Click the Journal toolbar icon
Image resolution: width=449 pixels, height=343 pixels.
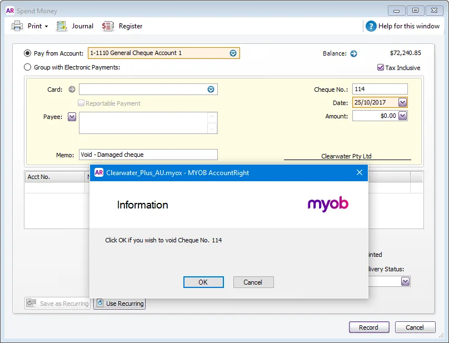tap(61, 26)
